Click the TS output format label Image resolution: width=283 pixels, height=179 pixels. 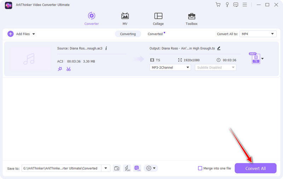point(158,60)
